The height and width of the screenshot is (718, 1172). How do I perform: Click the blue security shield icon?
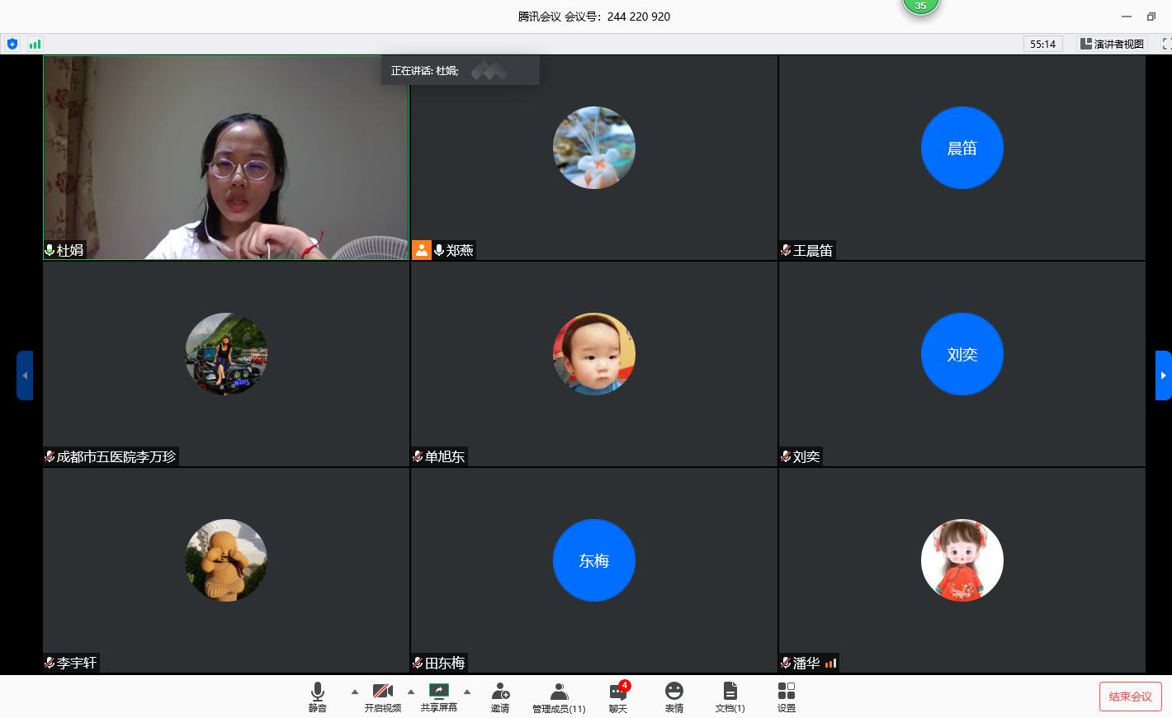[12, 44]
